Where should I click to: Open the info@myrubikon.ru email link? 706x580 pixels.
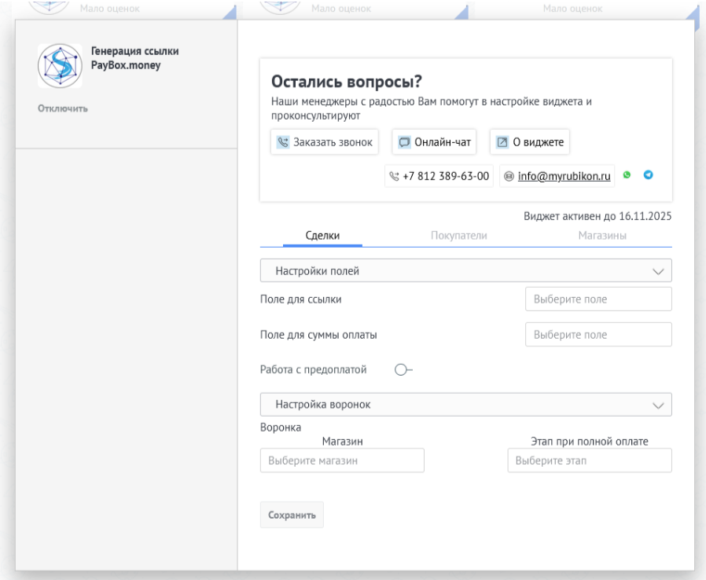coord(564,176)
